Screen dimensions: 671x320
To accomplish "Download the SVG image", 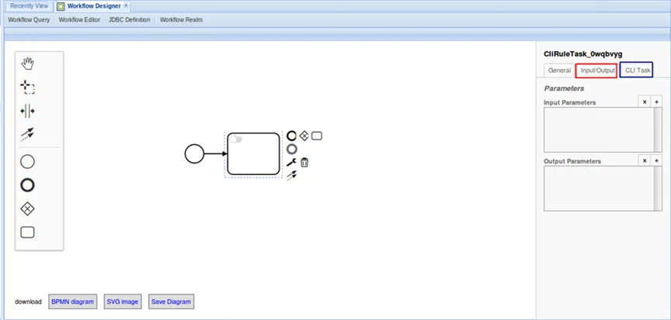I will pos(123,301).
